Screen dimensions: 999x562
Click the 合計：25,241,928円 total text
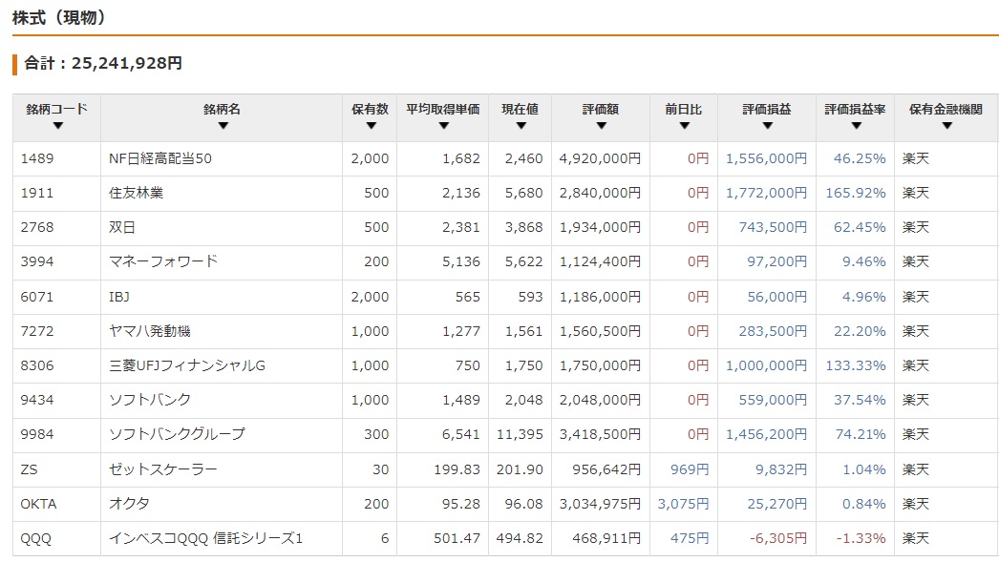(103, 63)
